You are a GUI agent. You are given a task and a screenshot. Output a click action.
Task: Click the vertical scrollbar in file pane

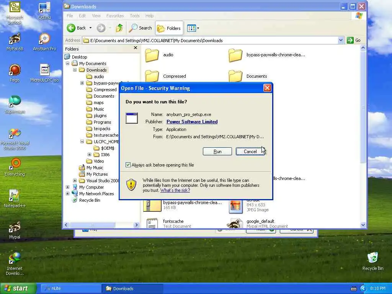(363, 108)
